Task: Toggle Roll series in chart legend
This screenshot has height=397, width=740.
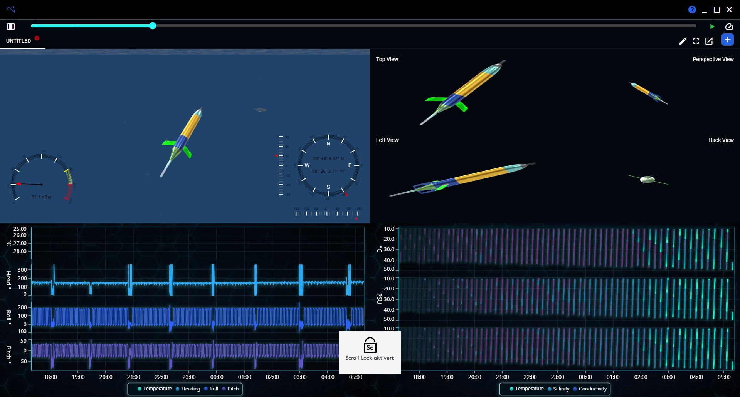Action: point(211,389)
